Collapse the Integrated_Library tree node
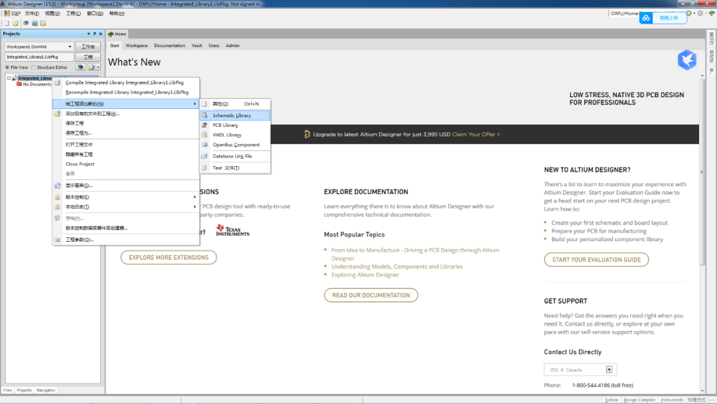The image size is (717, 404). 9,78
